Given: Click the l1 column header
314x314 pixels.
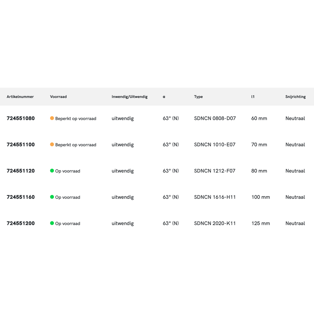Looking at the screenshot, I should (x=253, y=97).
